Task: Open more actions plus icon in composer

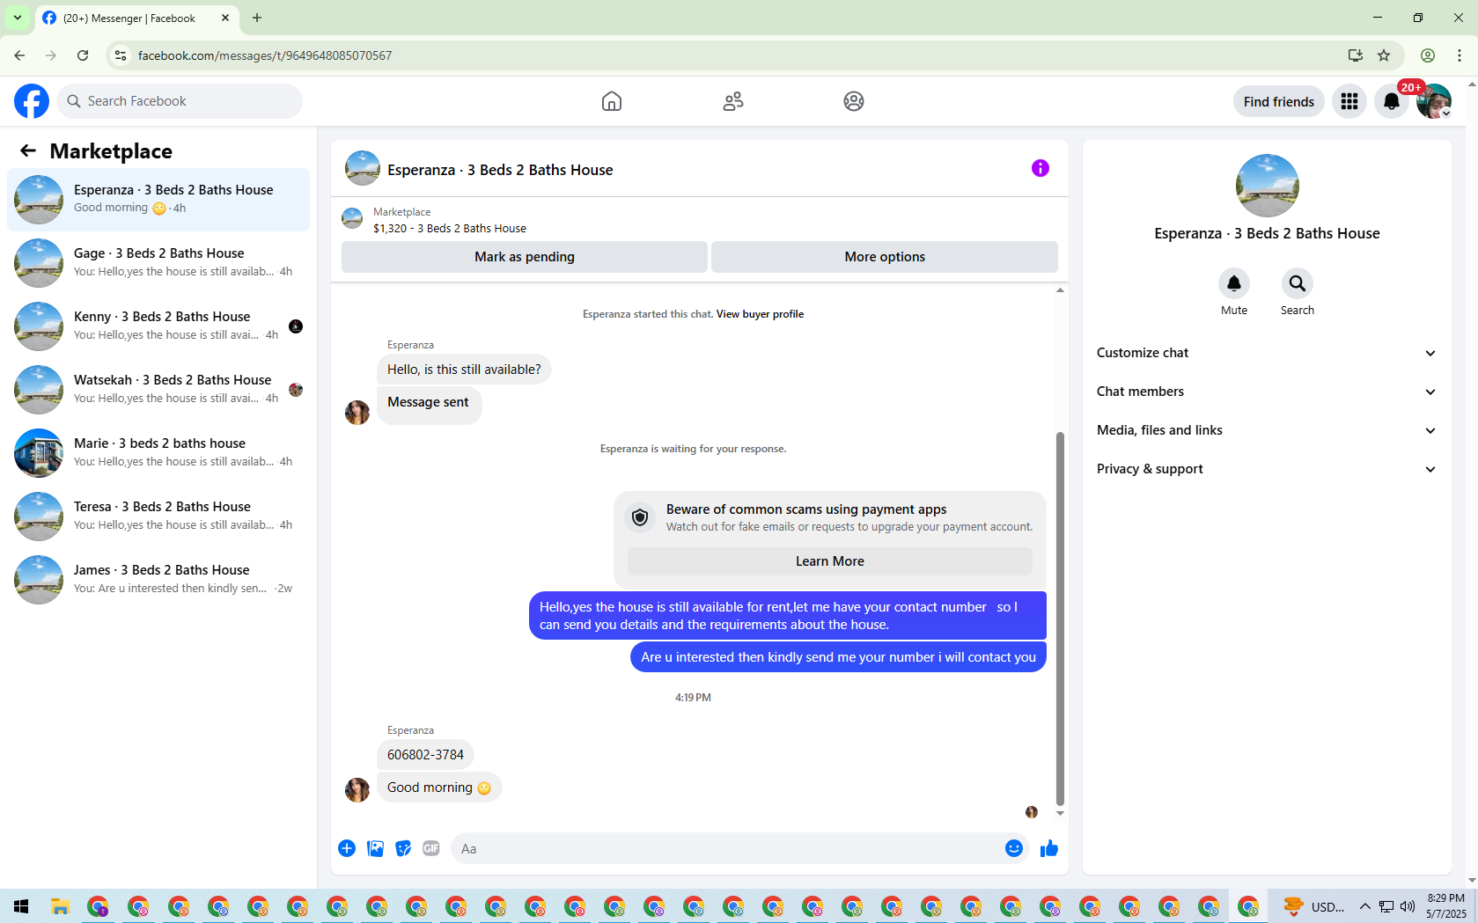Action: pyautogui.click(x=347, y=848)
